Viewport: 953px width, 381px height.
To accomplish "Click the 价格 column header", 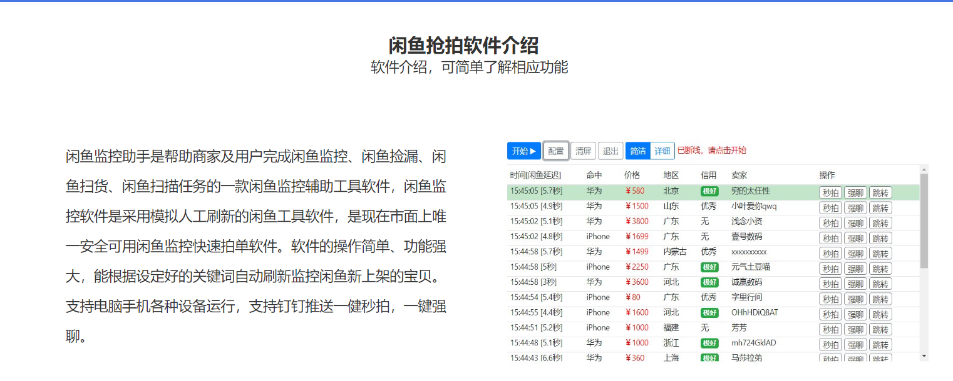I will pos(632,176).
